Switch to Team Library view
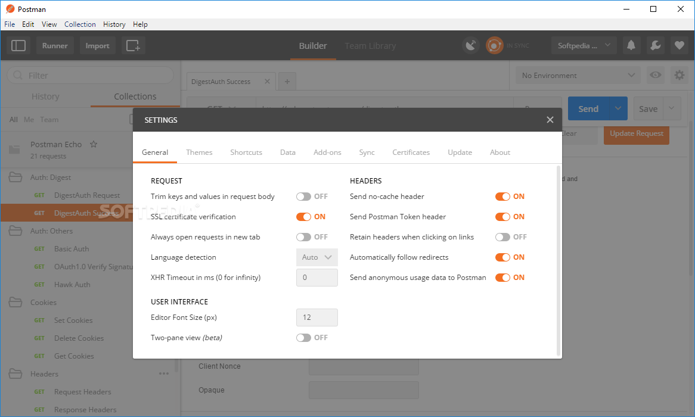 coord(370,46)
